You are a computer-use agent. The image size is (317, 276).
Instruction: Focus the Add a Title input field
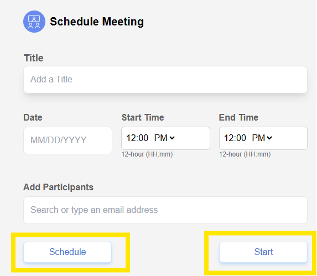tap(165, 80)
